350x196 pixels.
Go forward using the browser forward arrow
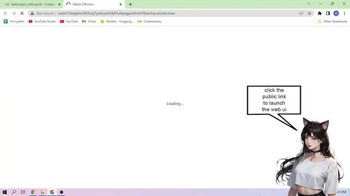(x=14, y=13)
